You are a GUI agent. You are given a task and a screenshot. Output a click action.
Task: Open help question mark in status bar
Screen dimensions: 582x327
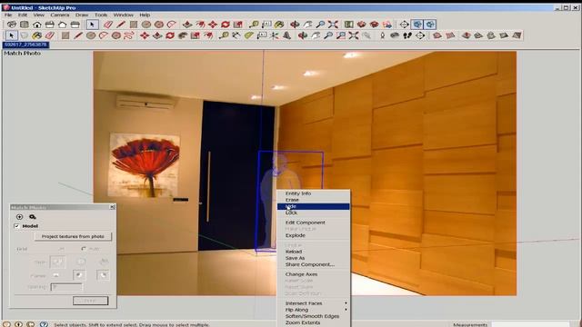44,324
